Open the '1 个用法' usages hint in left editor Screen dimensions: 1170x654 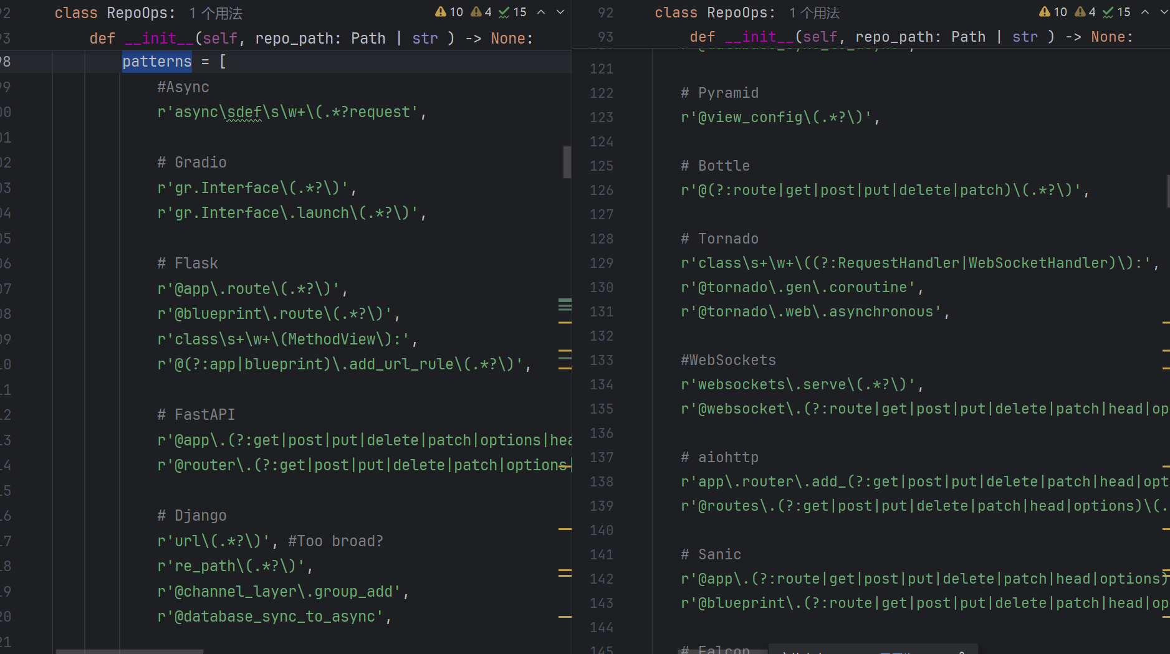click(x=216, y=13)
